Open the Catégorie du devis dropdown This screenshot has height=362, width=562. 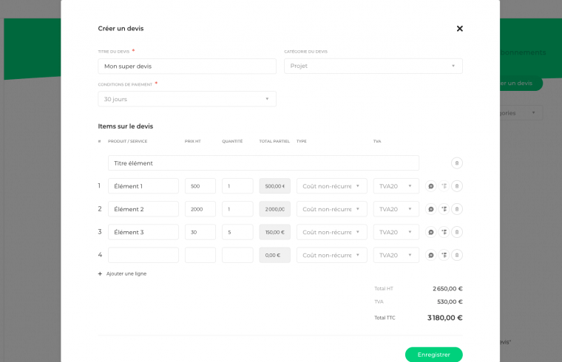coord(373,66)
